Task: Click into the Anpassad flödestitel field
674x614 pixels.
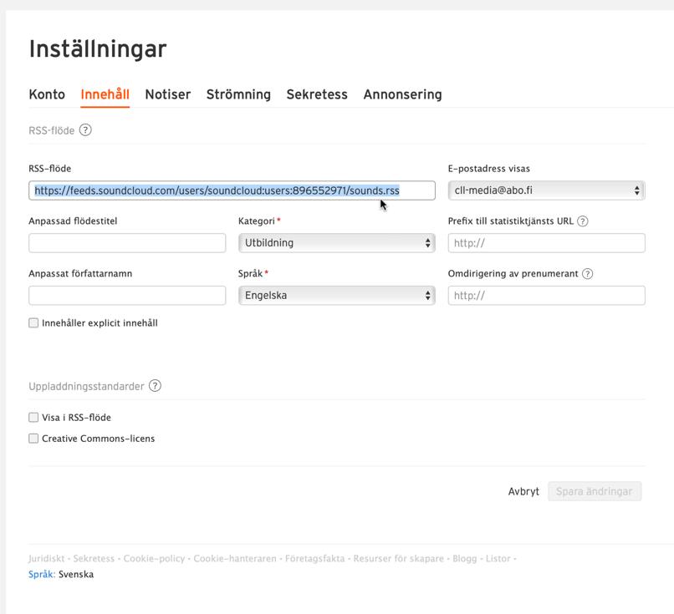Action: [127, 243]
